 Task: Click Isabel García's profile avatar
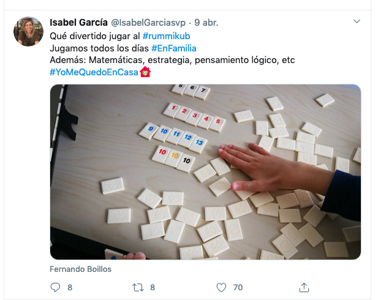pyautogui.click(x=28, y=31)
